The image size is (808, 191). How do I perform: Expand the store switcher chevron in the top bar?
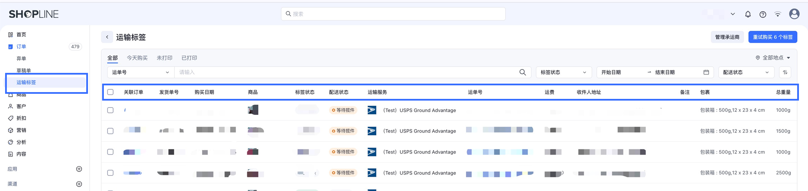click(733, 14)
